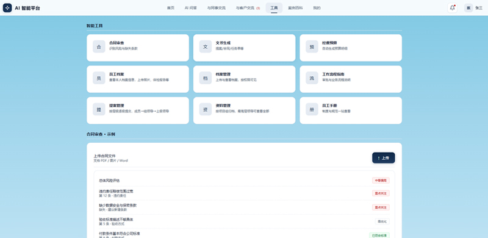Open the 案例百科 tab
Screen dimensions: 488x238
click(295, 8)
